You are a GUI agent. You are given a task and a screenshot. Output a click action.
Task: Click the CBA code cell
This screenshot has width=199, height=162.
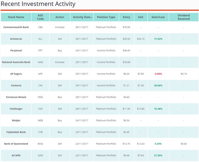(x=40, y=27)
